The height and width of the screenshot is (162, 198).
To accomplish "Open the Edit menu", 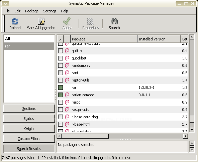I will 17,11.
